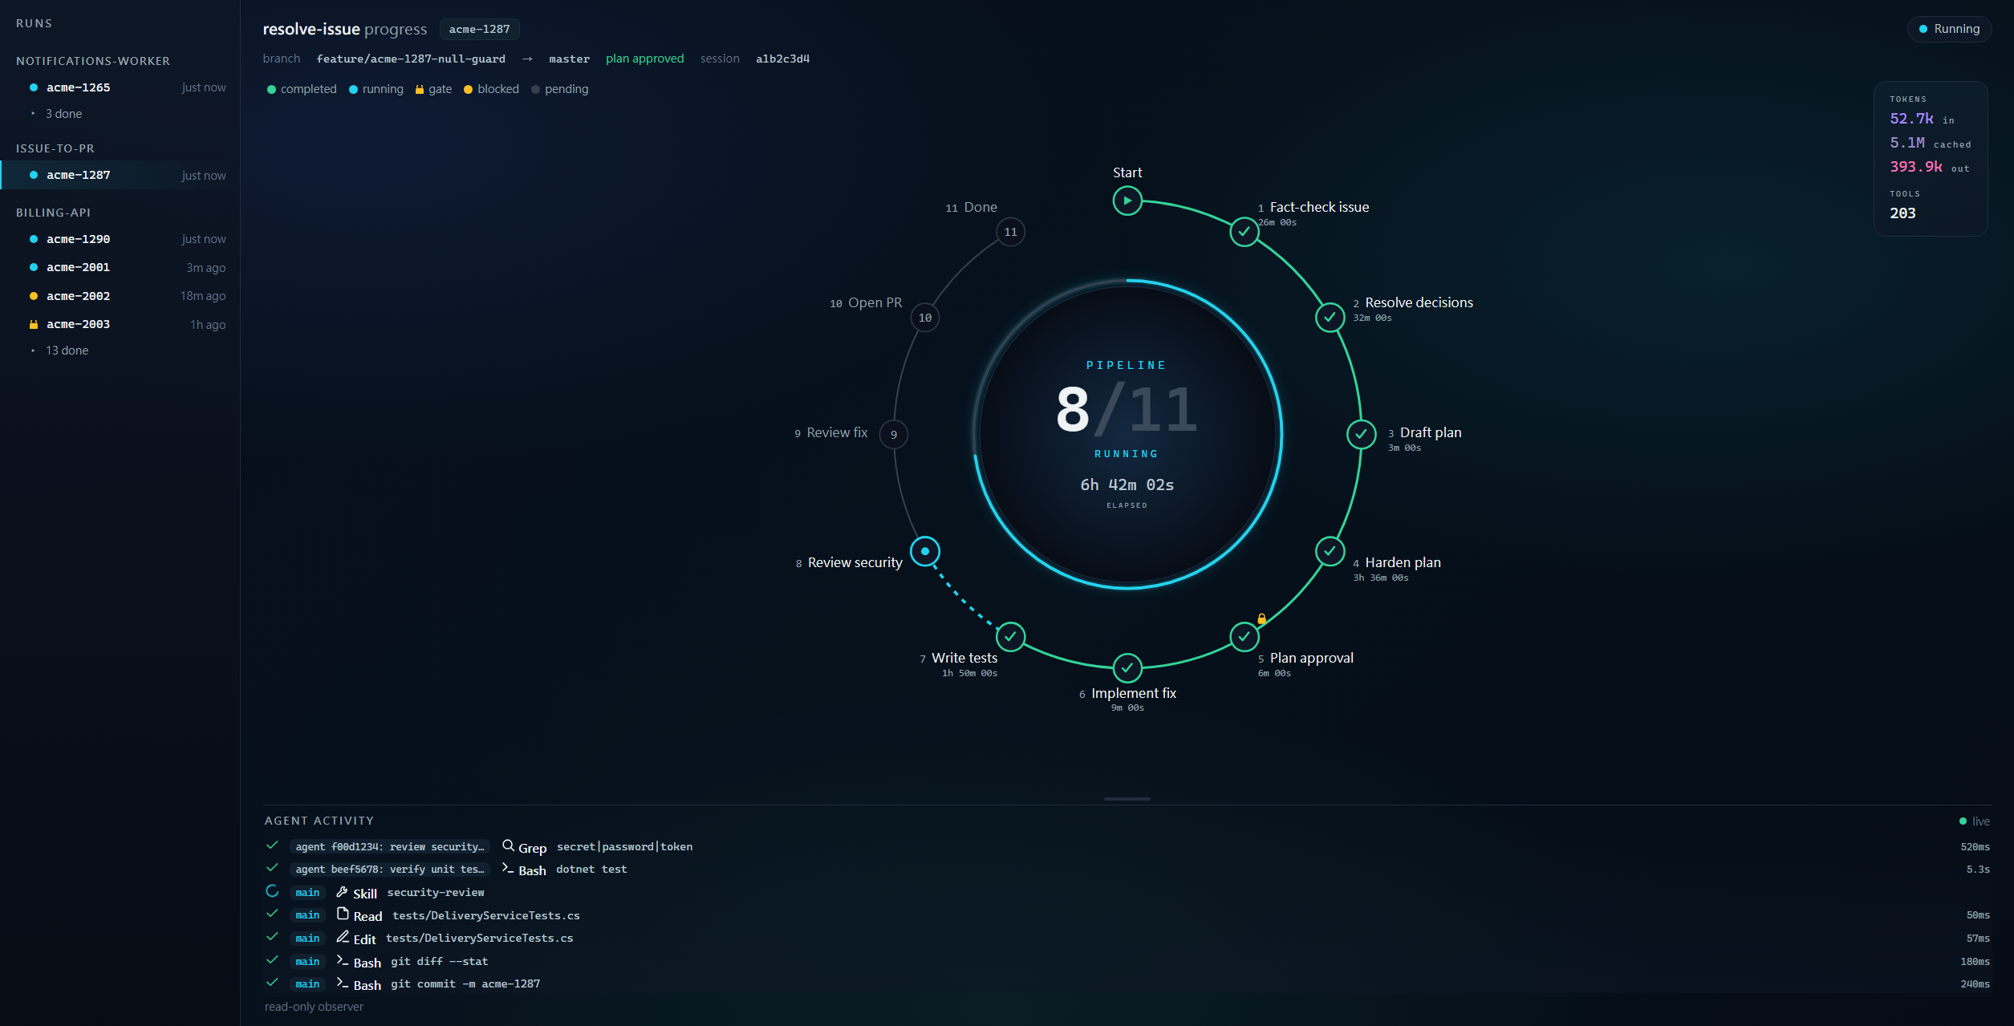The image size is (2014, 1026).
Task: Click the 'completed' legend item
Action: click(x=302, y=89)
